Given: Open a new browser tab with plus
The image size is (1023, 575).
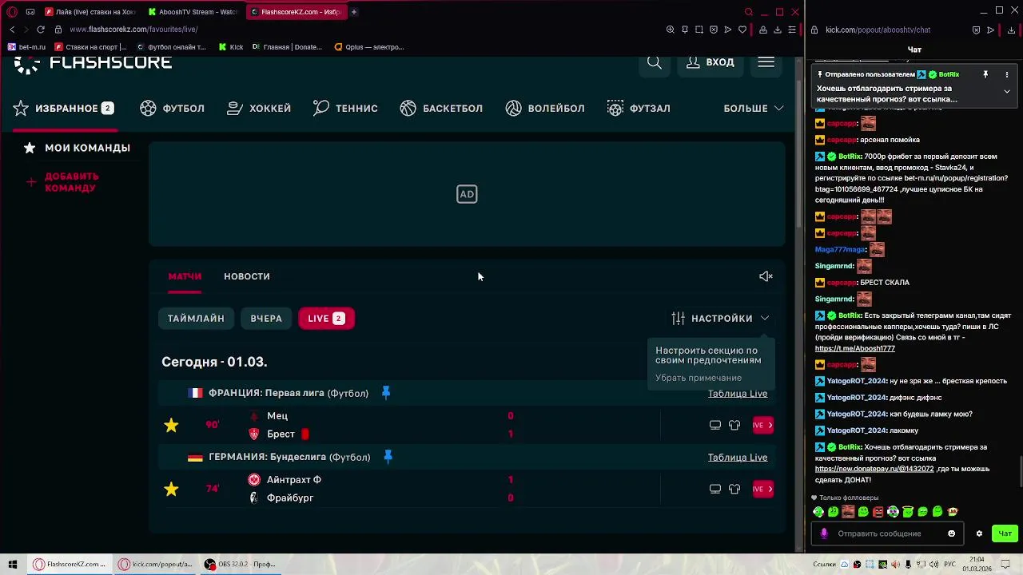Looking at the screenshot, I should click(354, 12).
